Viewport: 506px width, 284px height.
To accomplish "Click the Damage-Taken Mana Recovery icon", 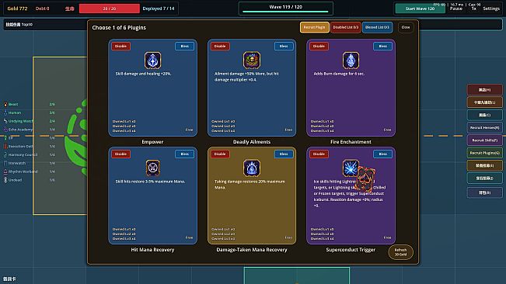I will coord(252,168).
